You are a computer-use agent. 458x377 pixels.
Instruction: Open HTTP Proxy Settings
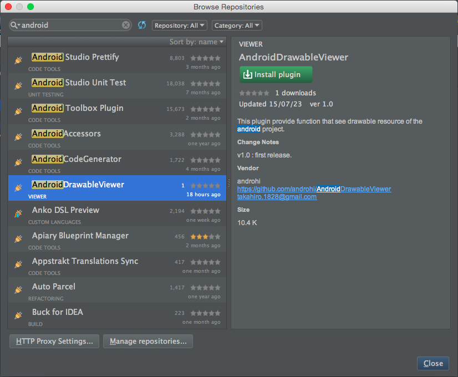[54, 341]
